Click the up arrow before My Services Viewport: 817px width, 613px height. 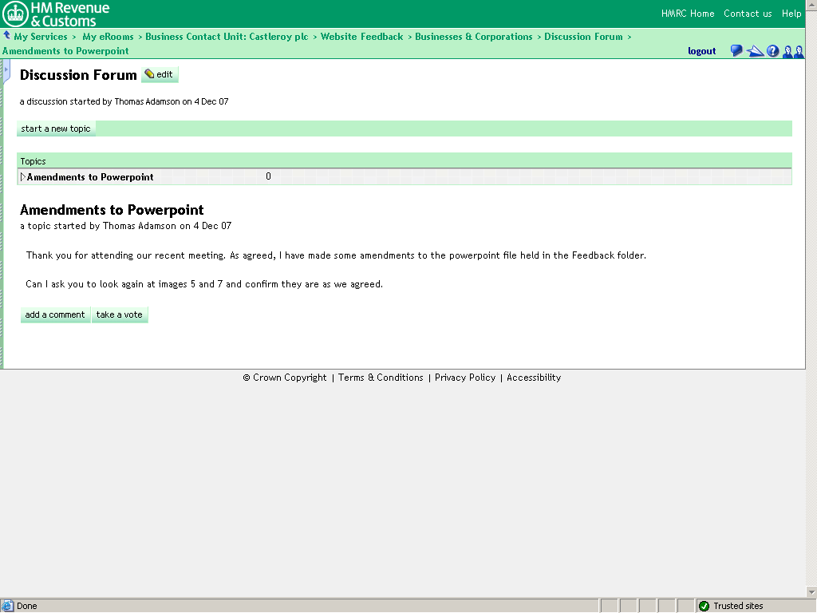6,36
